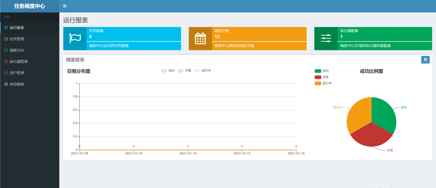This screenshot has height=188, width=436.
Task: Click the calendar icon on schedule count card
Action: point(201,38)
